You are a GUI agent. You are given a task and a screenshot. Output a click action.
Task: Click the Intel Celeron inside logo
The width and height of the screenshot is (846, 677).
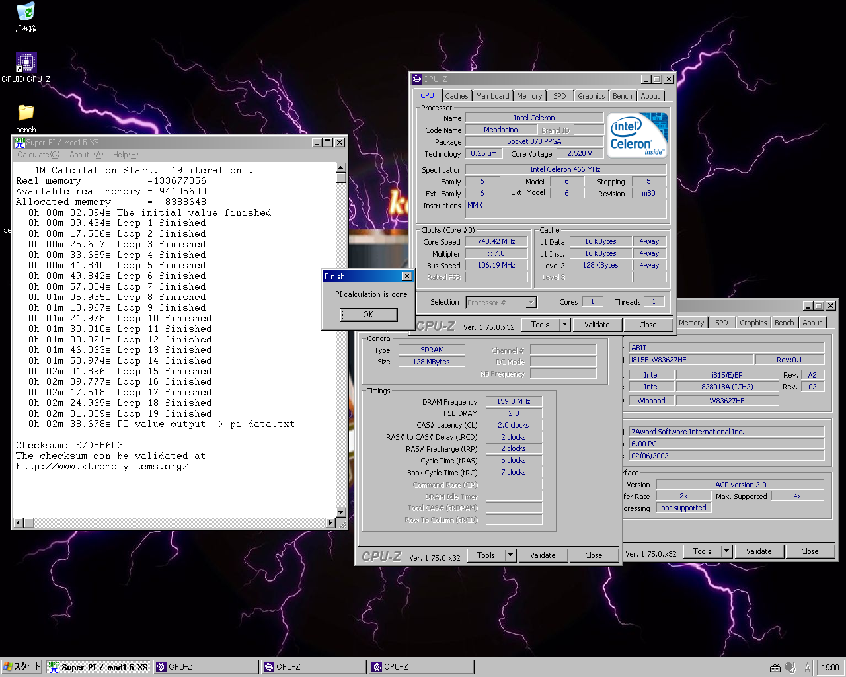638,136
